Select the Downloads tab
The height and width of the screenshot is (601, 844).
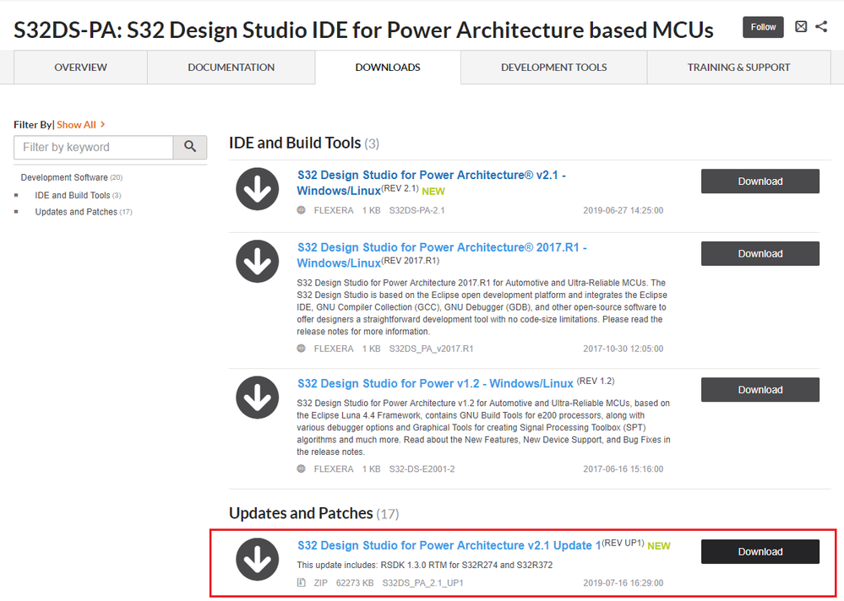click(388, 68)
